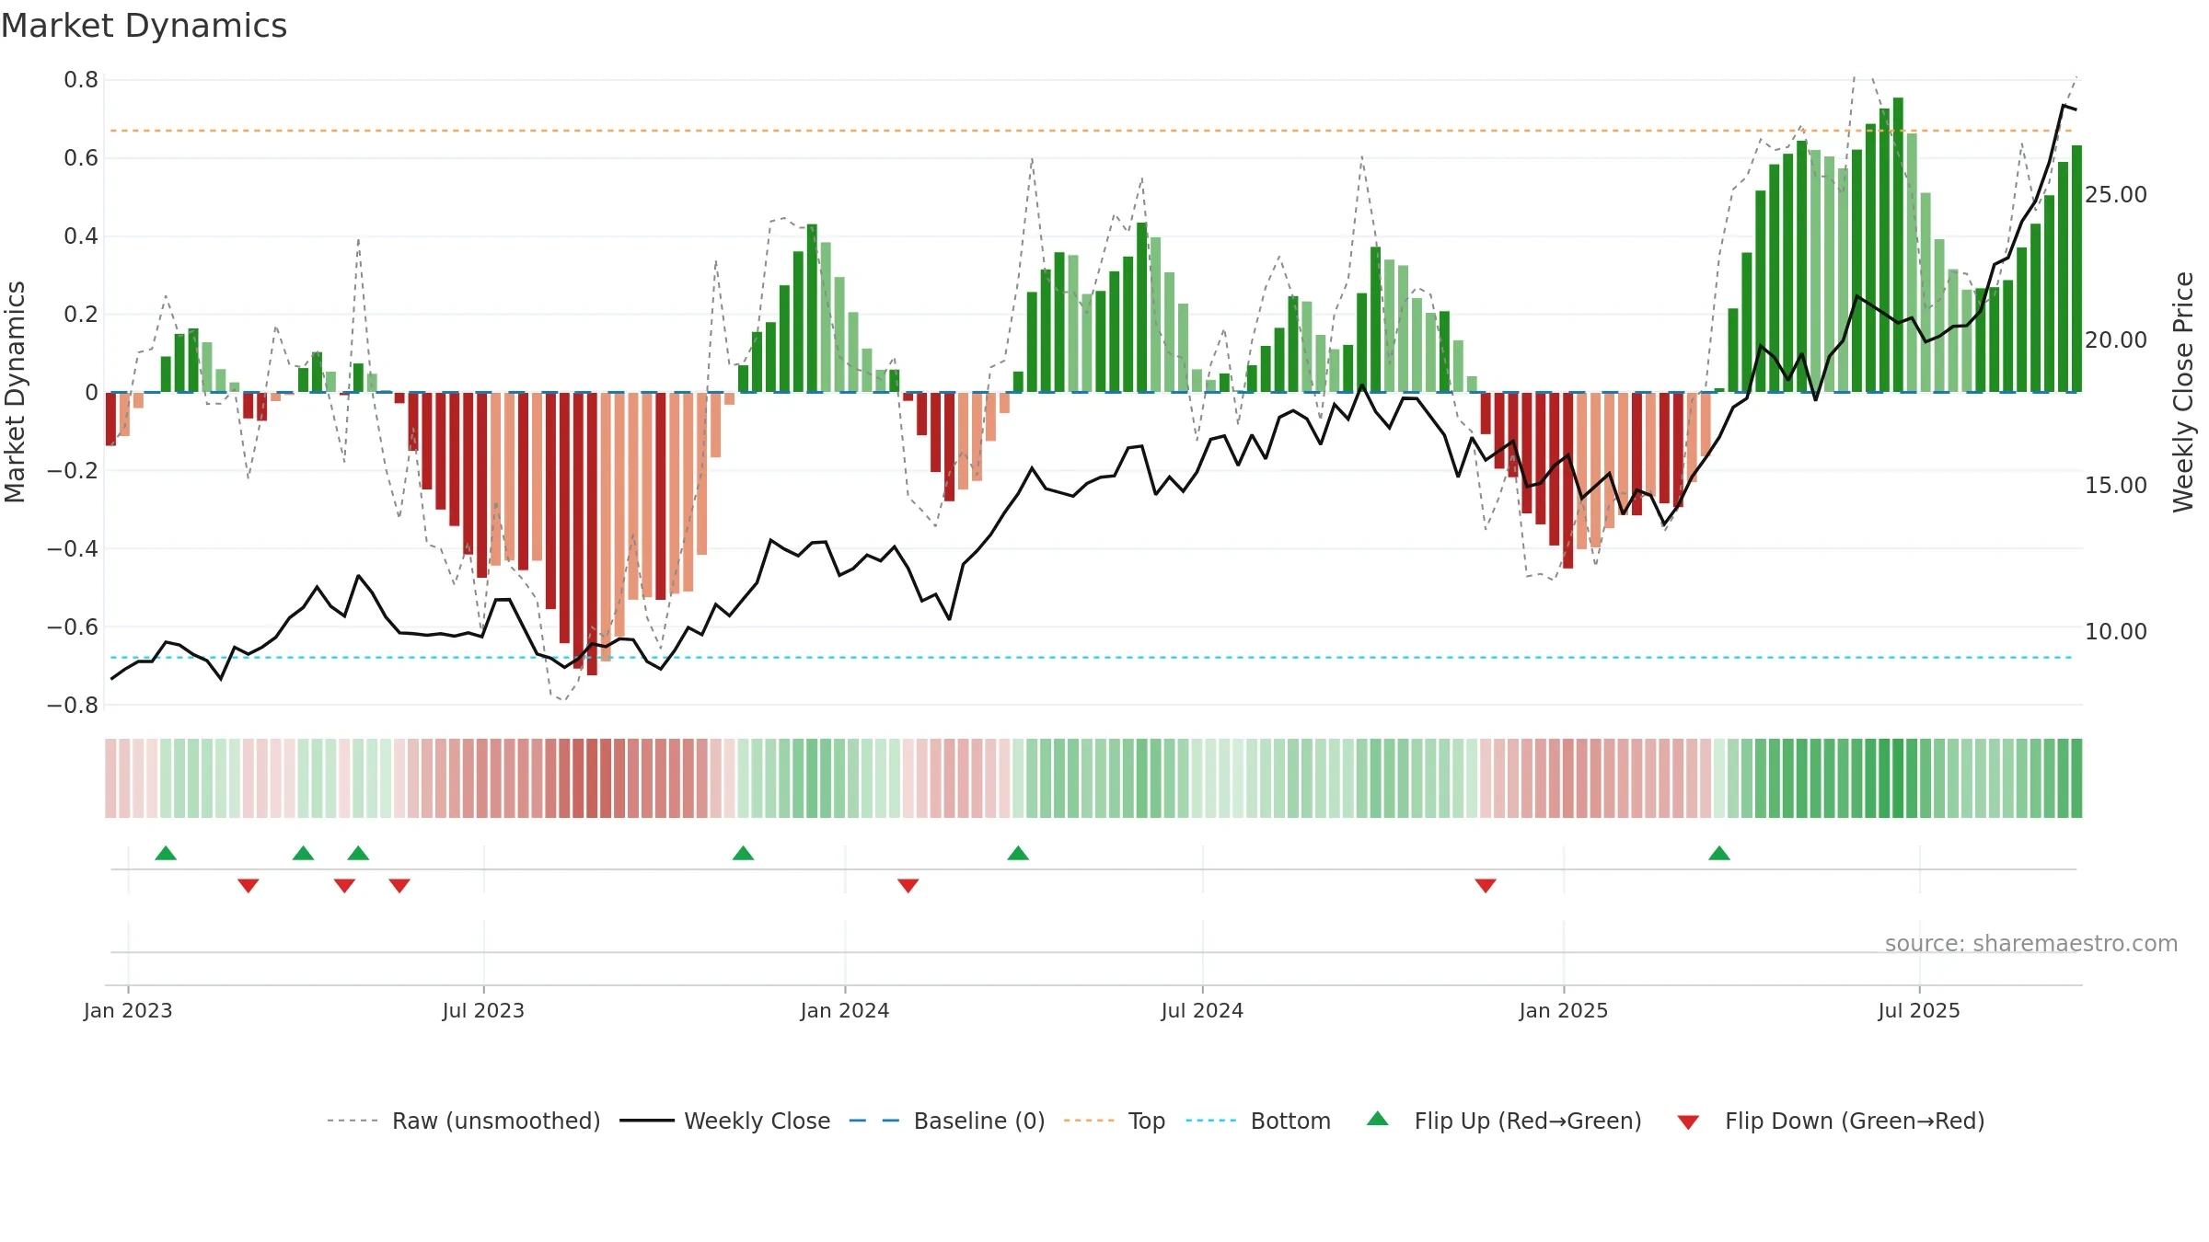Click the Jan 2025 x-axis label

tap(1564, 1010)
